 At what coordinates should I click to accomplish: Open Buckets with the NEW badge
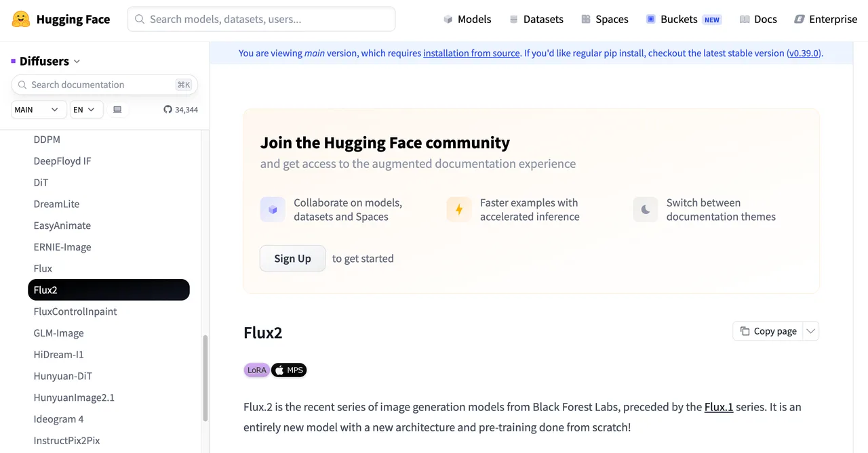point(683,19)
